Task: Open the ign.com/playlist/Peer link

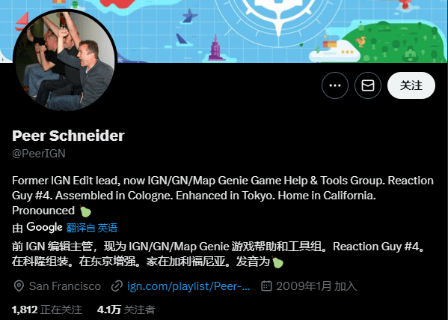Action: point(188,286)
